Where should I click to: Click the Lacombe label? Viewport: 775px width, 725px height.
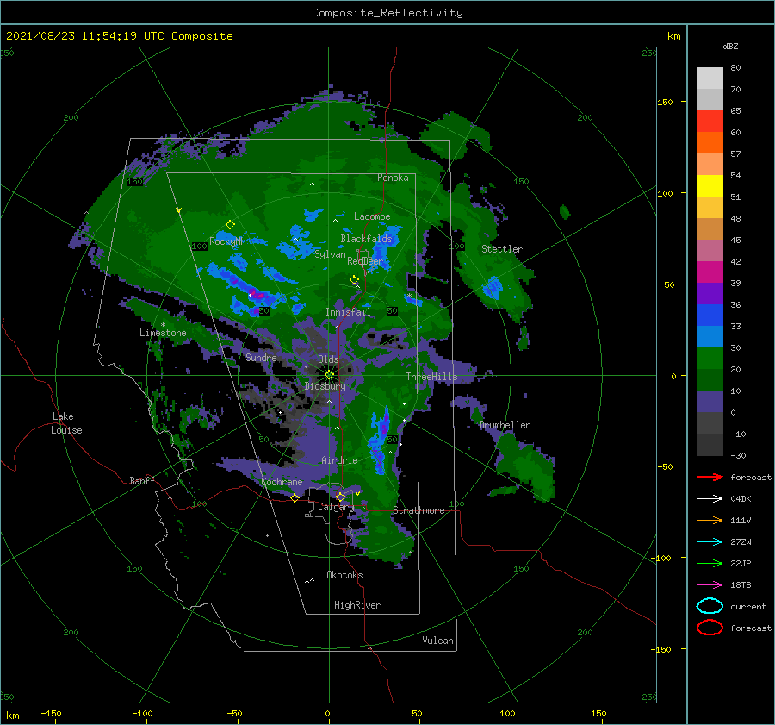pos(372,216)
